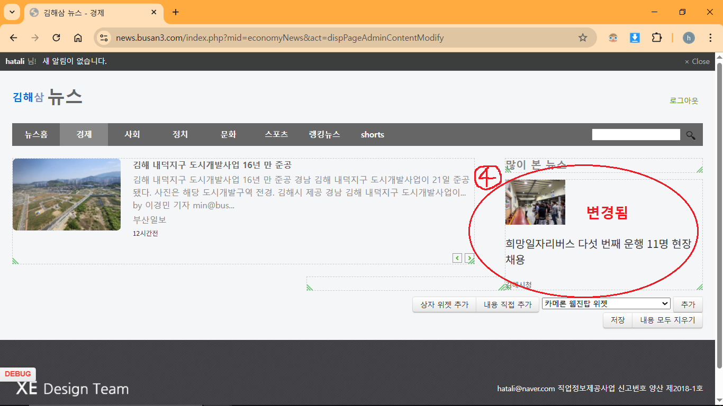Go to the 랭킹뉴스 menu item

[x=324, y=135]
